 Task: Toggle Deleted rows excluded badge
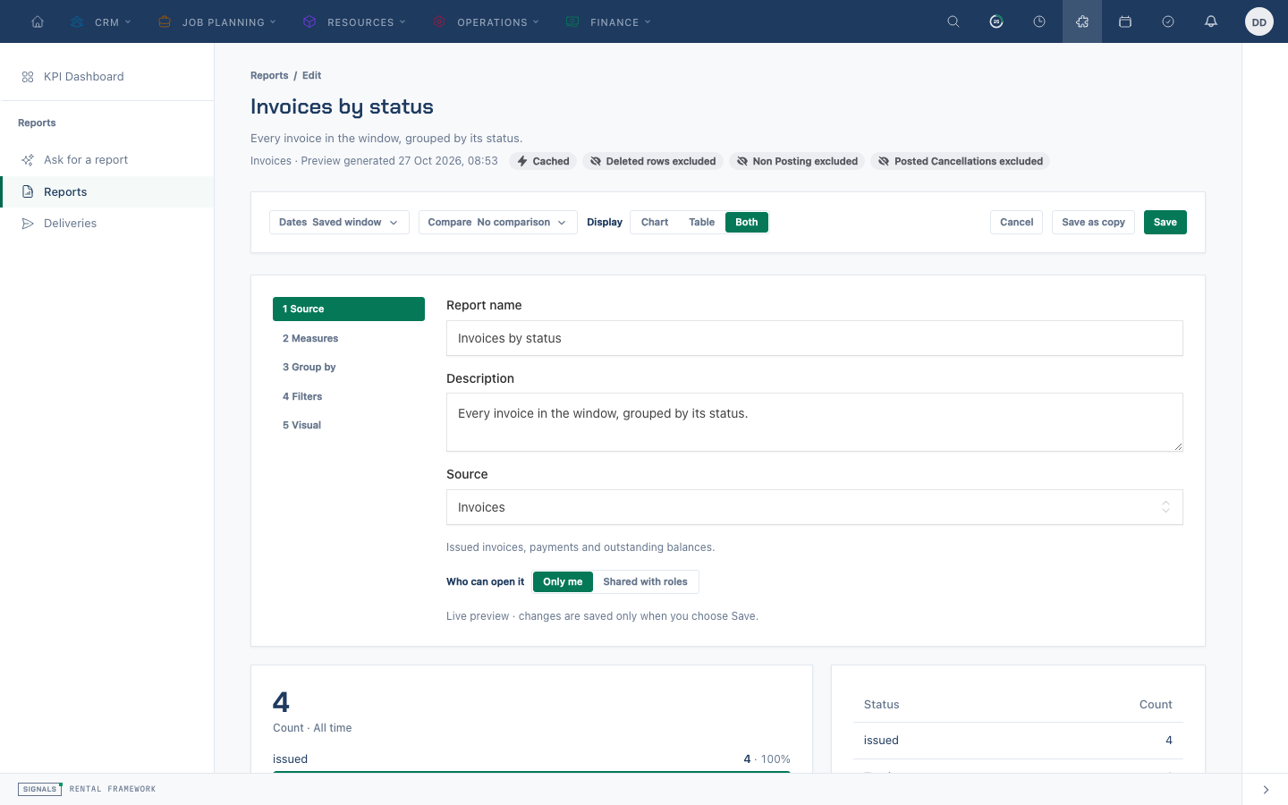pyautogui.click(x=653, y=161)
